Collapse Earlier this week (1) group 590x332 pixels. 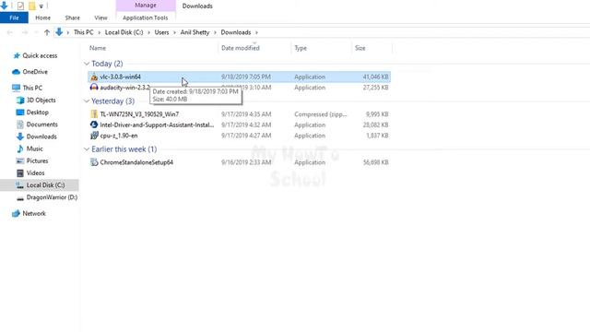(87, 149)
